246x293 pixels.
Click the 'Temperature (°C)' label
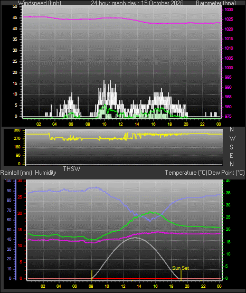coord(186,173)
